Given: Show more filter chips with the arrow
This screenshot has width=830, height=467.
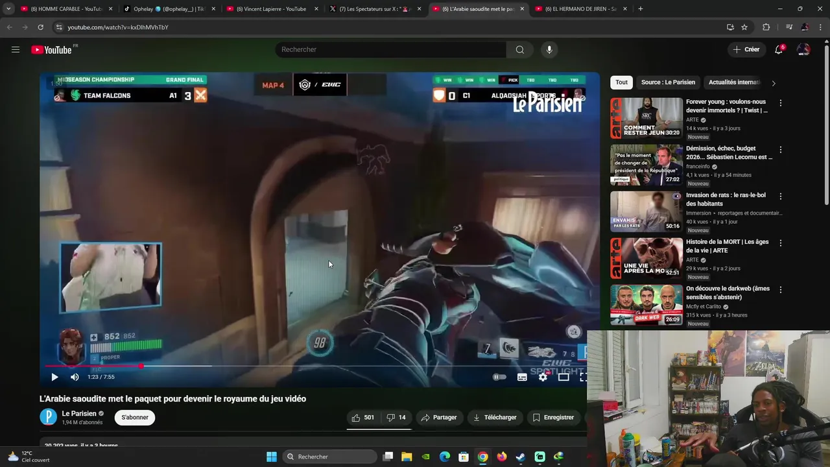Looking at the screenshot, I should [x=773, y=83].
